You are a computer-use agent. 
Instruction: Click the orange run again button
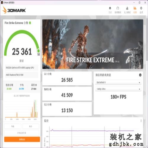(22, 139)
